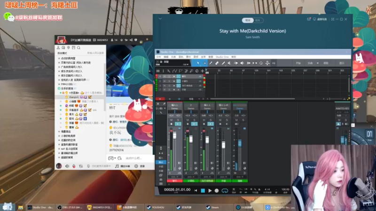Click the pan control on mixer channel 7
Viewport: 376px width, 211px height.
click(224, 112)
